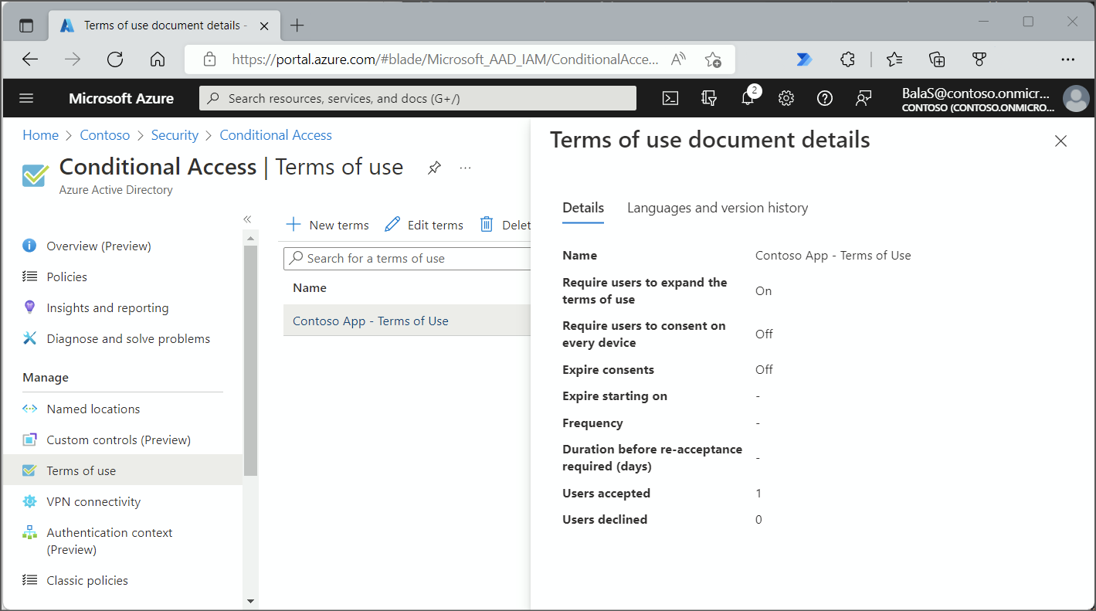Open VPN connectivity from the sidebar
The image size is (1096, 611).
click(92, 501)
